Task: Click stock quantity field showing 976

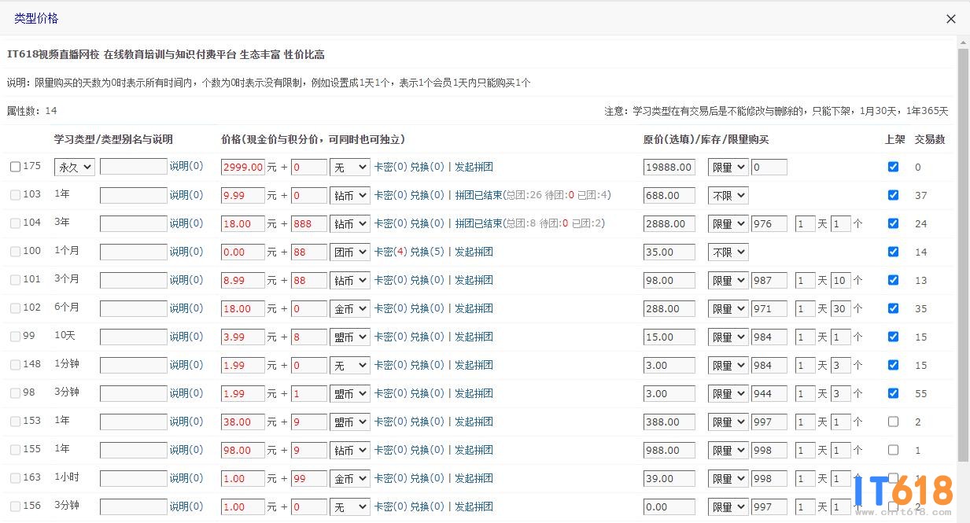Action: coord(769,223)
